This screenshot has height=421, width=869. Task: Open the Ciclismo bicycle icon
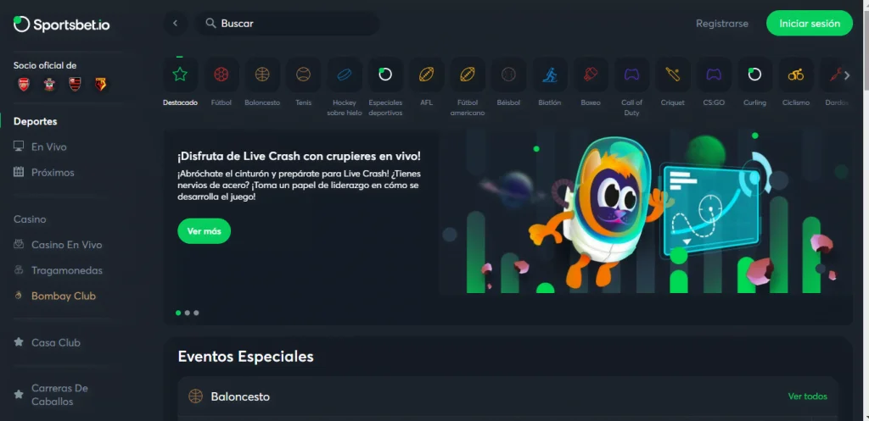click(796, 75)
